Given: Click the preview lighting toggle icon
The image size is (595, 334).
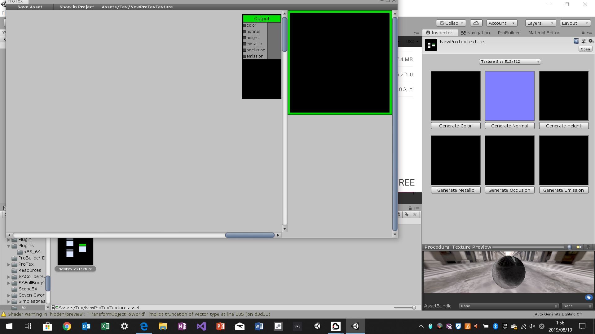Looking at the screenshot, I should click(x=579, y=247).
